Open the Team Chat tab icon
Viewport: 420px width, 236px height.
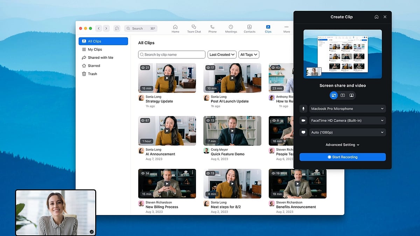pos(194,27)
